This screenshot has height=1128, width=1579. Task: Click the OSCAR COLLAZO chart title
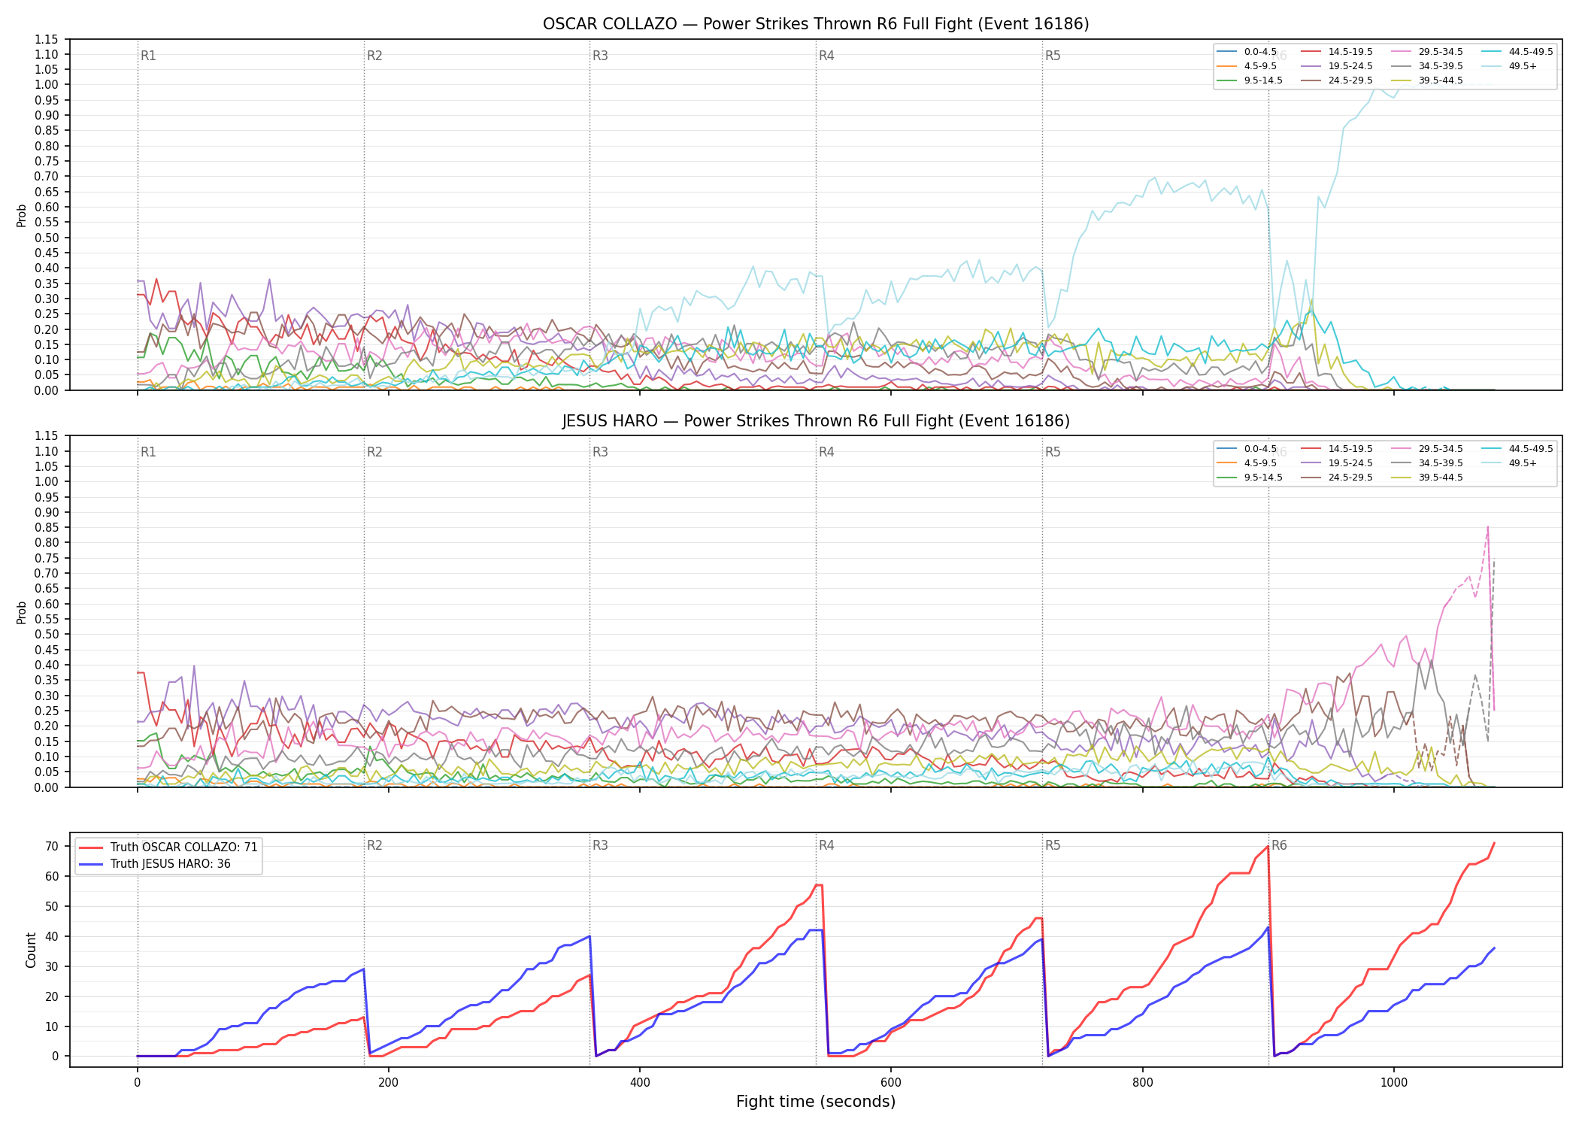(816, 24)
